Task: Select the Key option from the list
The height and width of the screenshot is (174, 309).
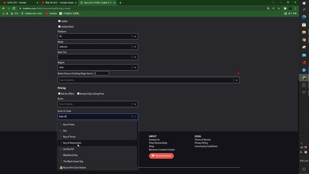Action: coord(98,130)
